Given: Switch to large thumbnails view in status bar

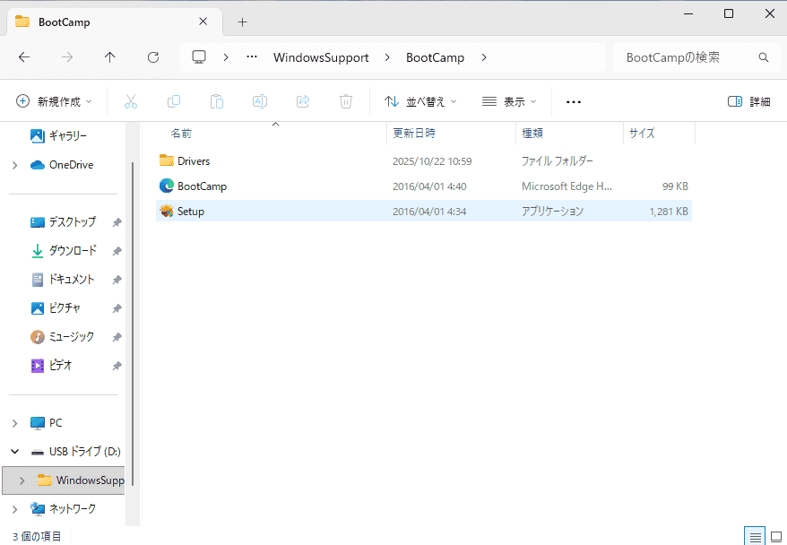Looking at the screenshot, I should click(776, 536).
